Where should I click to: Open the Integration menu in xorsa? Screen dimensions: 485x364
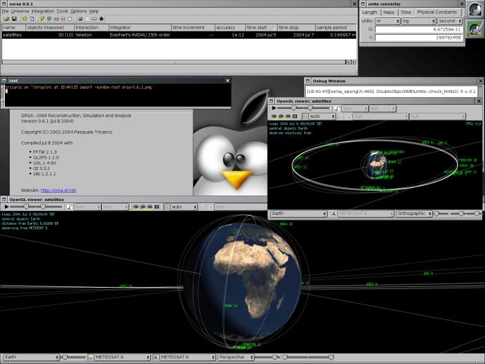[43, 11]
